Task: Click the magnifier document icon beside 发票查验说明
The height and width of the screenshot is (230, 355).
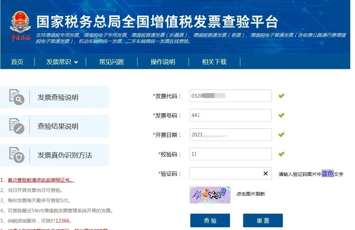Action: (x=17, y=97)
